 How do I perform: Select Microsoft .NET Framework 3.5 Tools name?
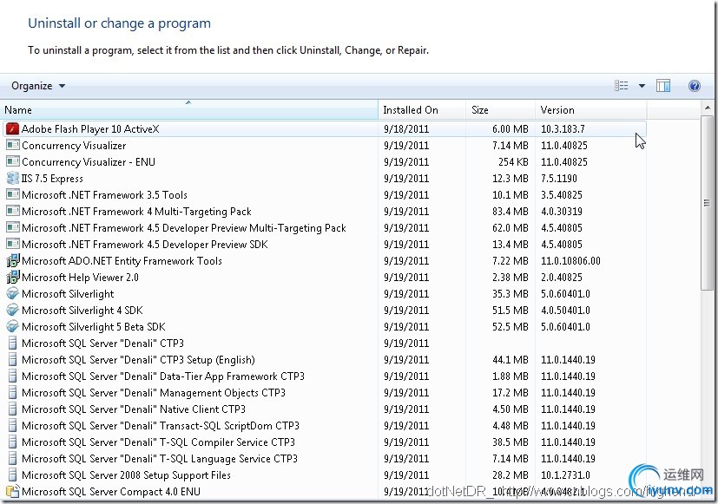[104, 195]
